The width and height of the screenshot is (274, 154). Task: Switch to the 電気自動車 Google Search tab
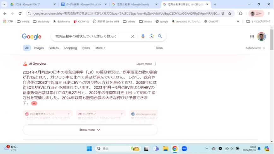[x=135, y=4]
